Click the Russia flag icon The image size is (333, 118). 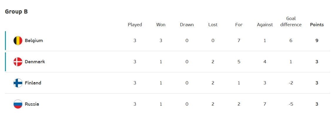point(18,104)
